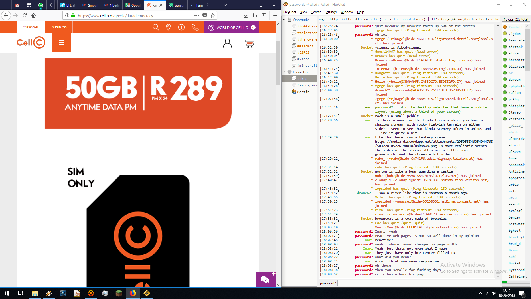Image resolution: width=531 pixels, height=299 pixels.
Task: Open the Help menu in HexChat
Action: [x=360, y=12]
